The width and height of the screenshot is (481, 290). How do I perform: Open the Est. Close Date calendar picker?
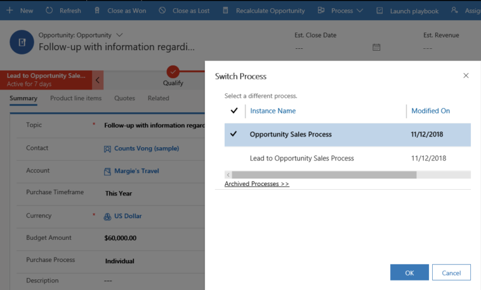coord(376,47)
